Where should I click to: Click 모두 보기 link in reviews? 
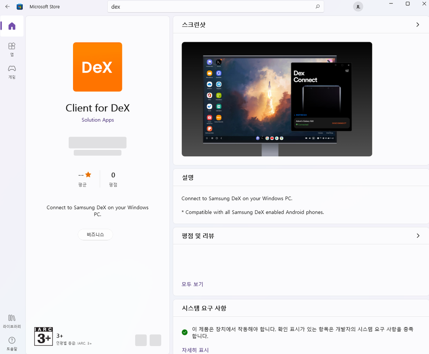pyautogui.click(x=192, y=284)
